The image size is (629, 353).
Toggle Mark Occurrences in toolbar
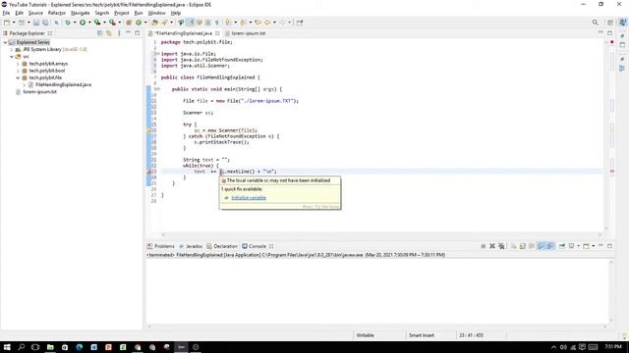[190, 23]
